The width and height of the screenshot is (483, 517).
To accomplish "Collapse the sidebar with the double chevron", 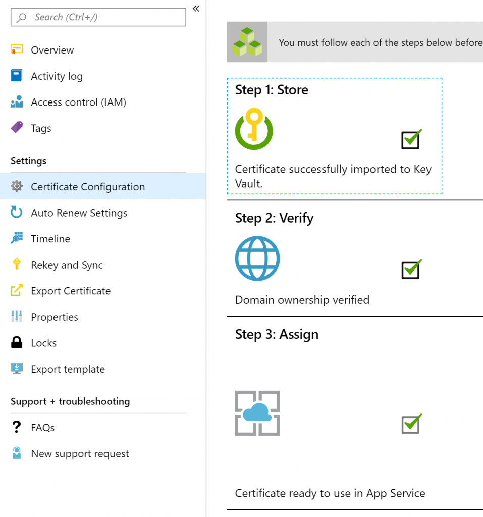I will point(196,9).
